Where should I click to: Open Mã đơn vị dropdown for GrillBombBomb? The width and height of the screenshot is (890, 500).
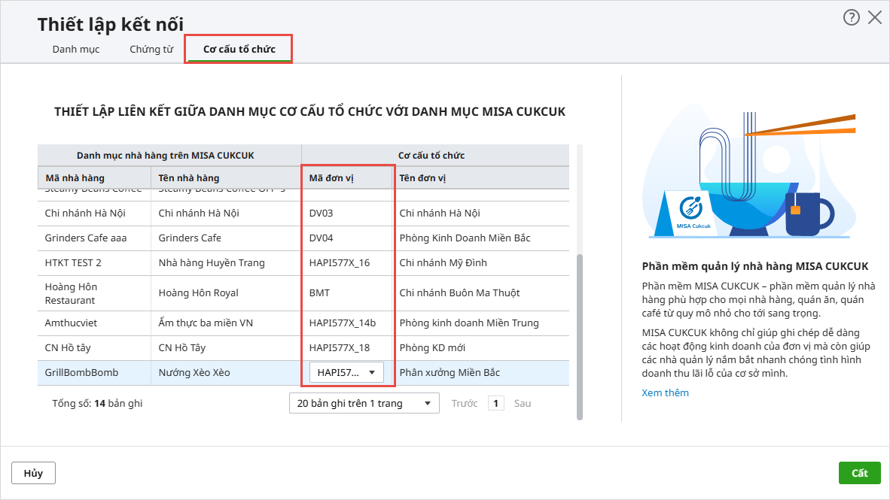[x=346, y=373]
